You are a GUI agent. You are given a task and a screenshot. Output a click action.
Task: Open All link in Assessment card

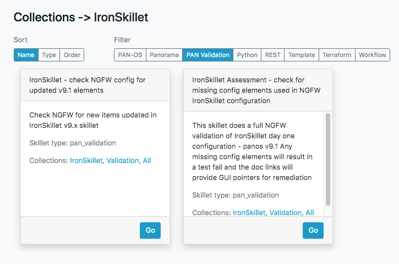(x=310, y=212)
